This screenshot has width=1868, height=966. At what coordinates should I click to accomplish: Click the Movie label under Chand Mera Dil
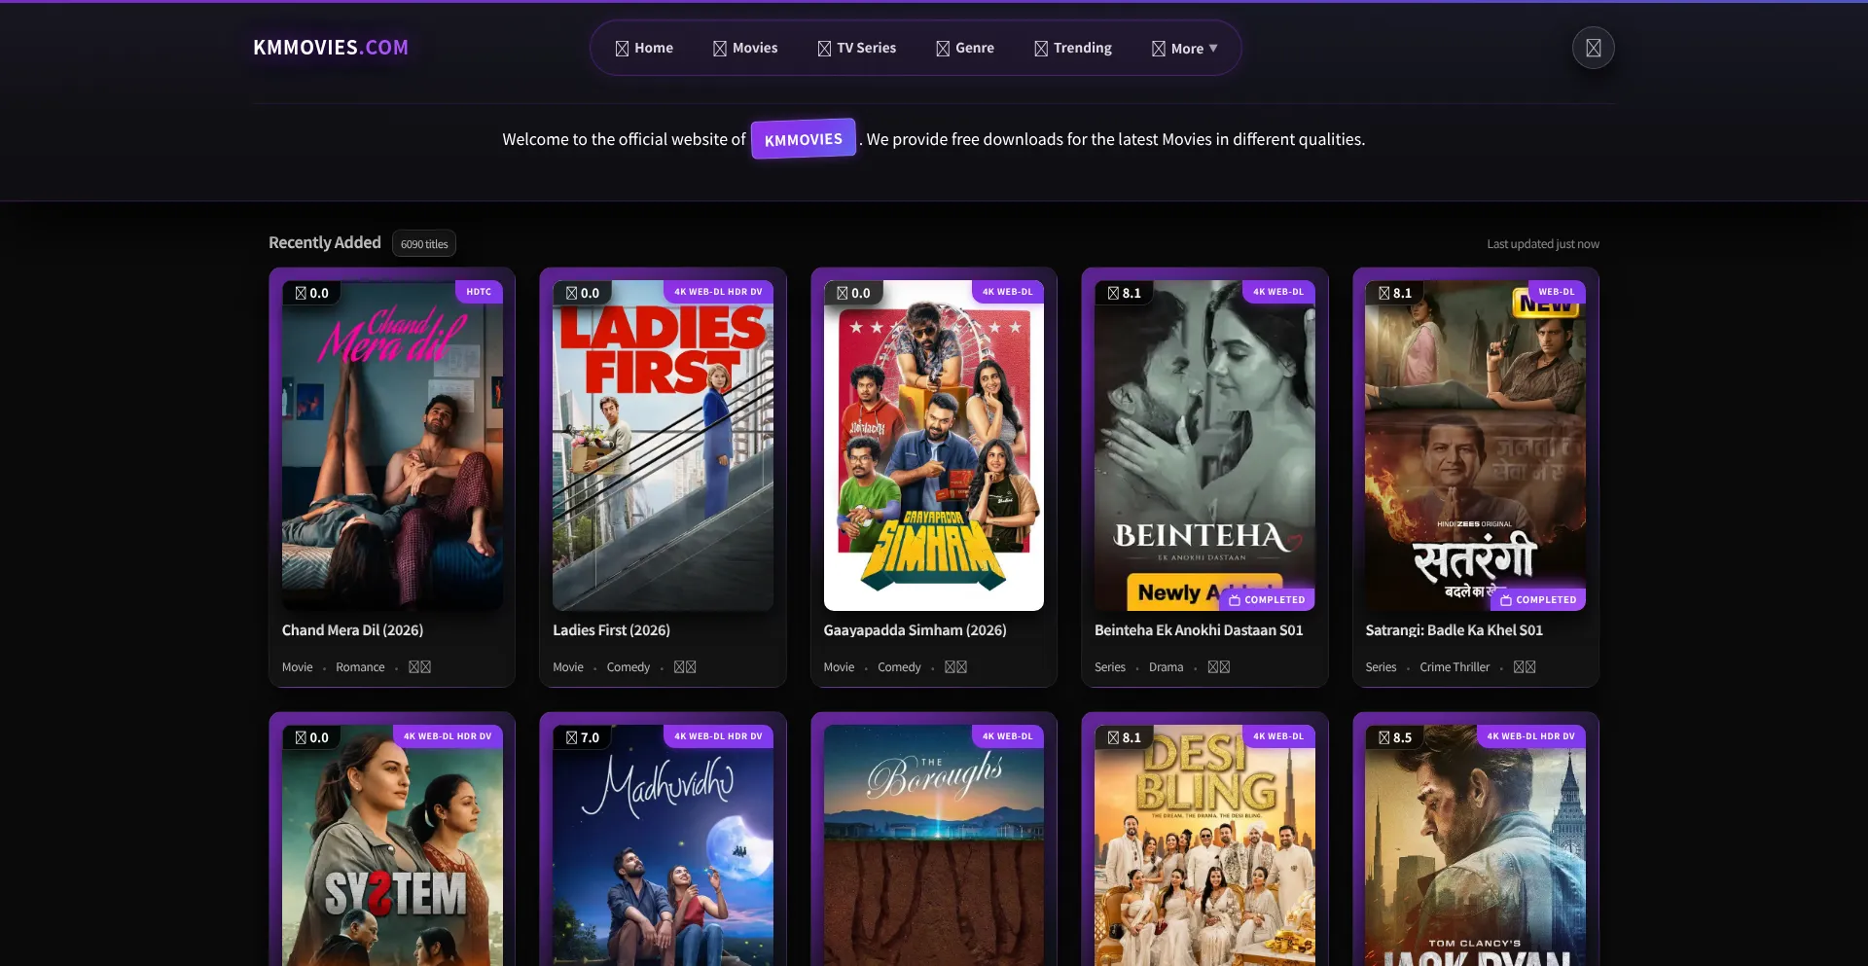click(298, 667)
